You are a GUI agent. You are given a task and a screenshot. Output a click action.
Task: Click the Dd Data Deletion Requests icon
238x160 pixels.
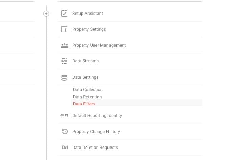pyautogui.click(x=65, y=148)
